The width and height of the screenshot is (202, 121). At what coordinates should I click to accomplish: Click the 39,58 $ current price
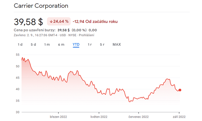(28, 22)
